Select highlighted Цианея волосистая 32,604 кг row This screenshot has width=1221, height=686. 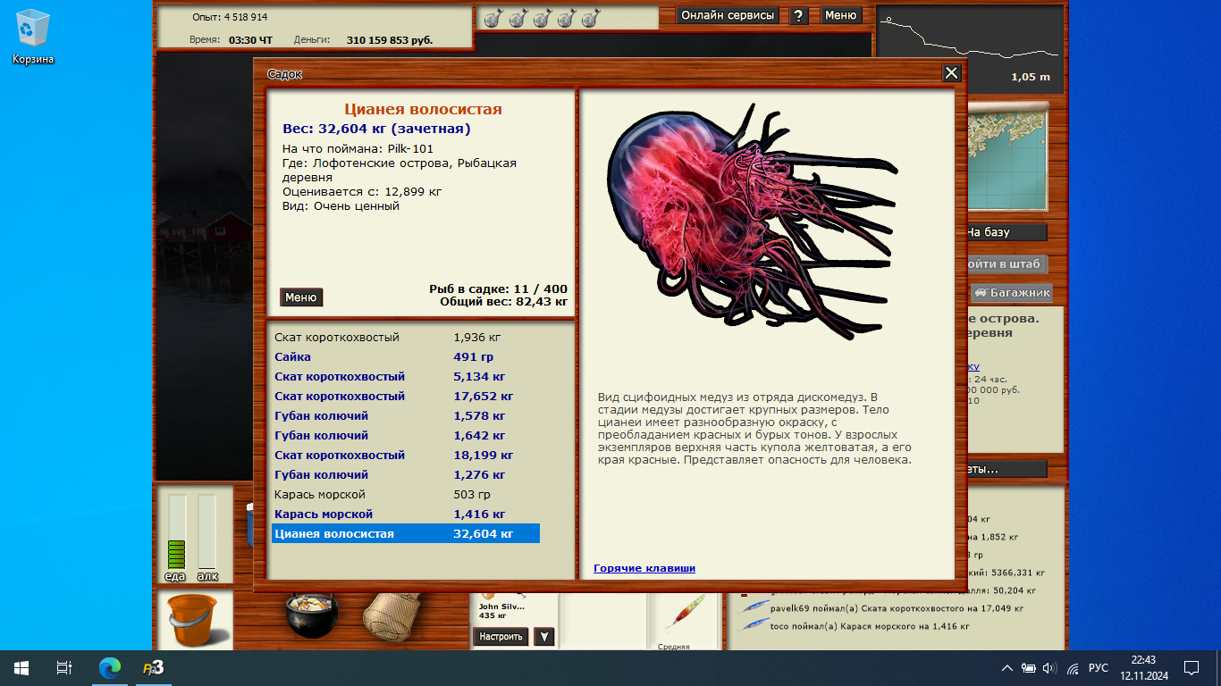[x=406, y=534]
